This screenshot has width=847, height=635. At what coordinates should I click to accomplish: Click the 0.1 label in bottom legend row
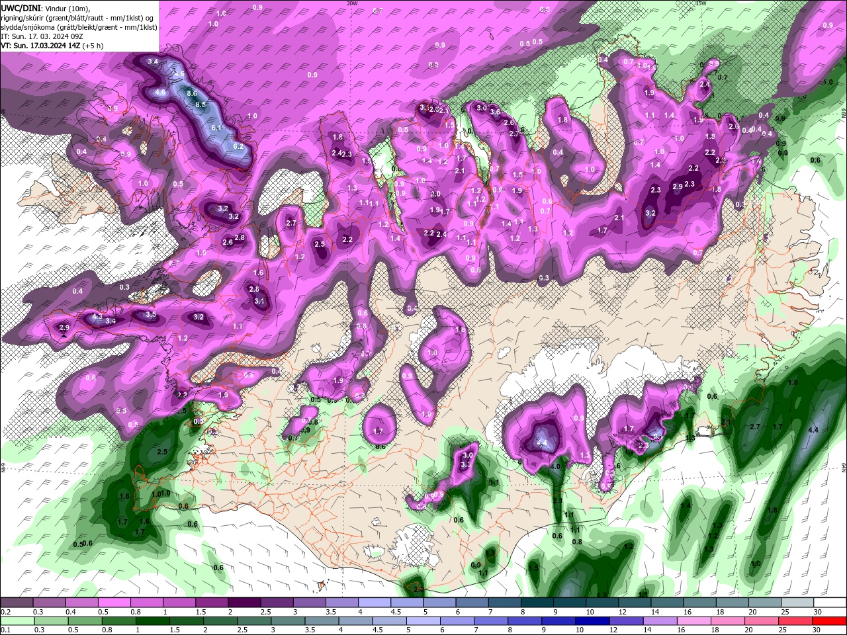[6, 630]
